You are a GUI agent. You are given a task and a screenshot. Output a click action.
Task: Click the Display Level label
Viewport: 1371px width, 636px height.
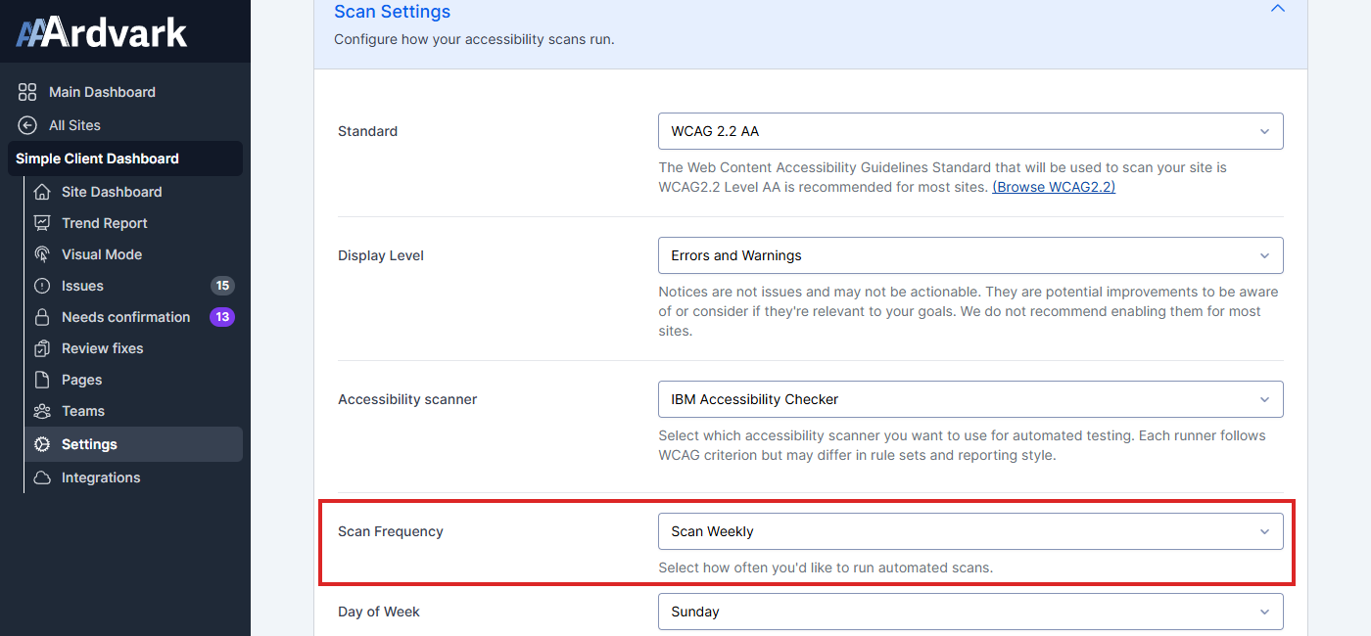(x=381, y=255)
